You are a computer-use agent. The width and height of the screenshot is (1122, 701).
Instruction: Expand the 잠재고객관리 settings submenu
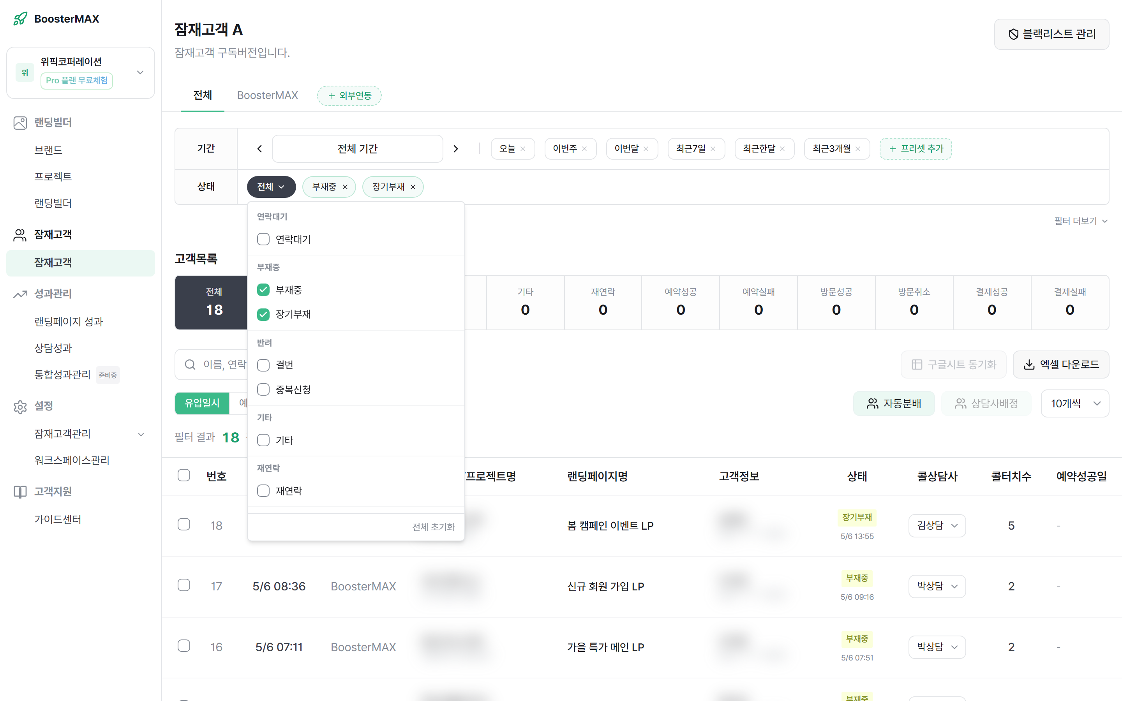tap(141, 434)
